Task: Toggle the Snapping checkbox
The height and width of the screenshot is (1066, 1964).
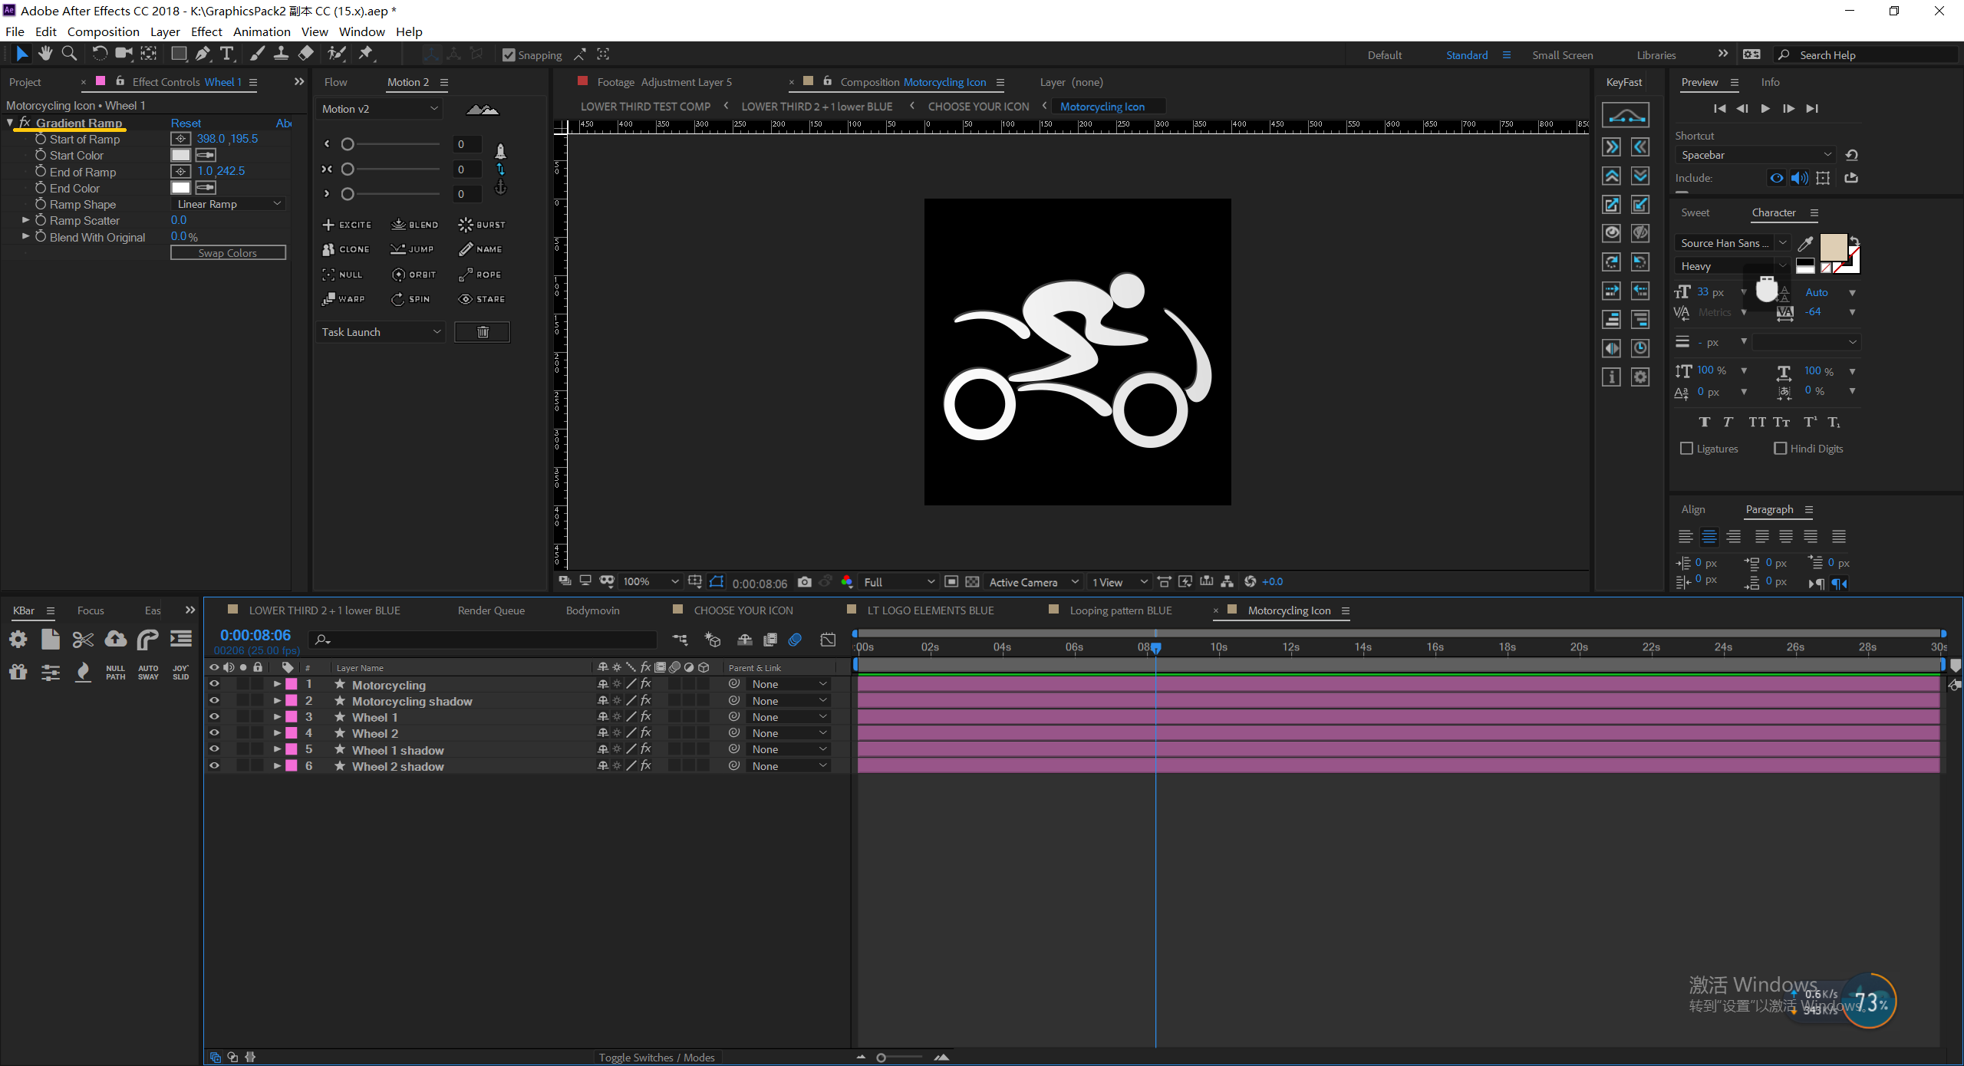Action: 508,55
